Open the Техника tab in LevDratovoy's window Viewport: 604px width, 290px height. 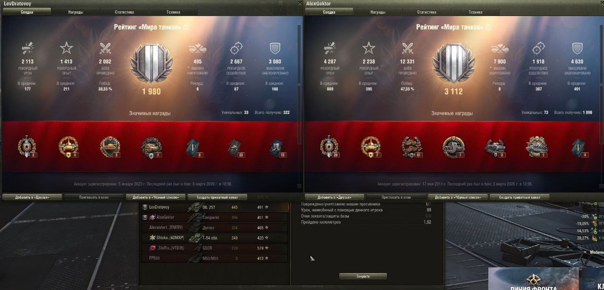point(173,12)
